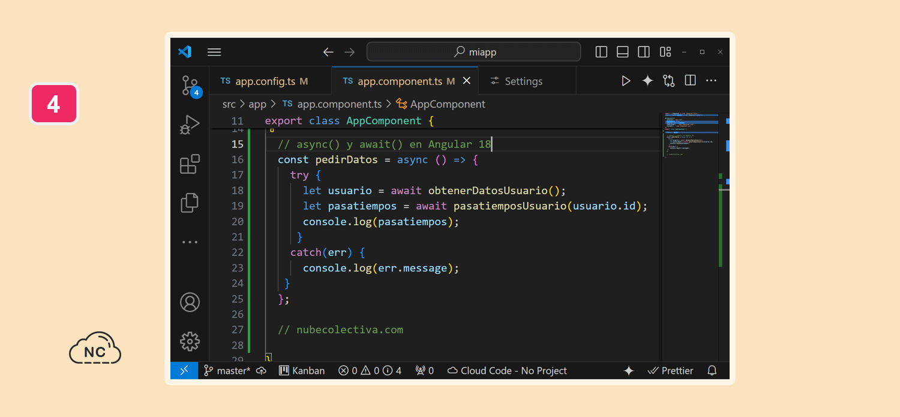Open the Accounts icon

pos(190,302)
